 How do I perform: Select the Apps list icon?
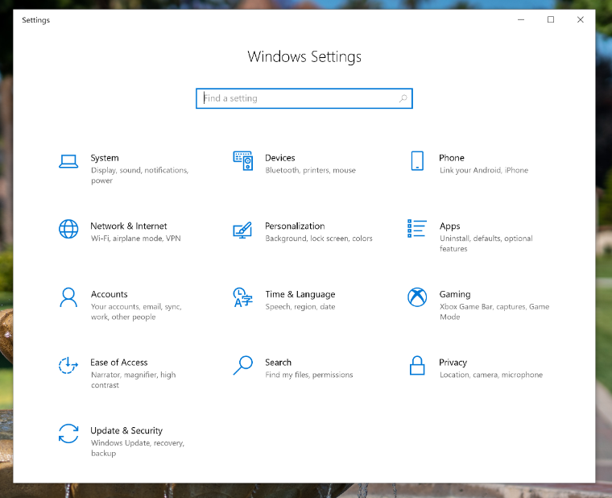(417, 229)
